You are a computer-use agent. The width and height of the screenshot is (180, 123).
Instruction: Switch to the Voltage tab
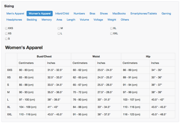pyautogui.click(x=98, y=20)
